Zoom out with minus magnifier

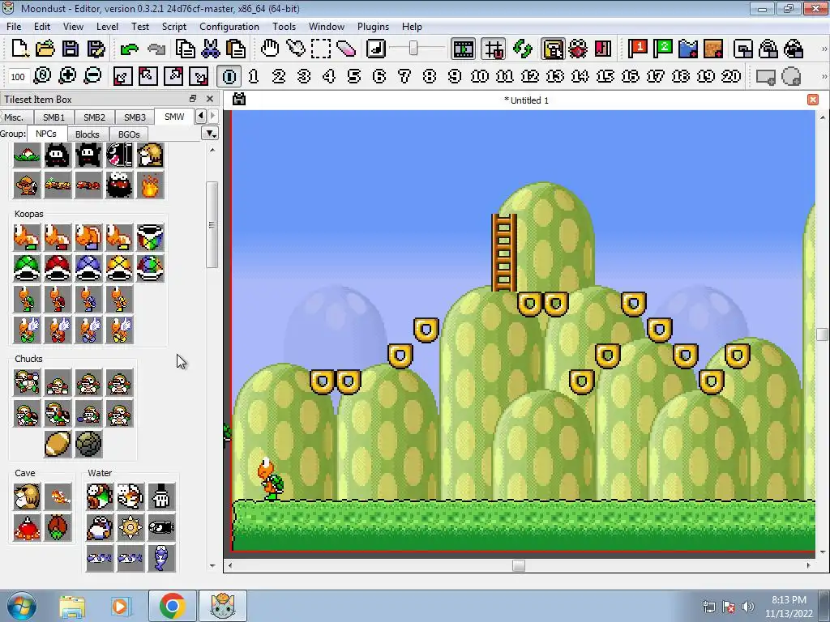tap(92, 76)
